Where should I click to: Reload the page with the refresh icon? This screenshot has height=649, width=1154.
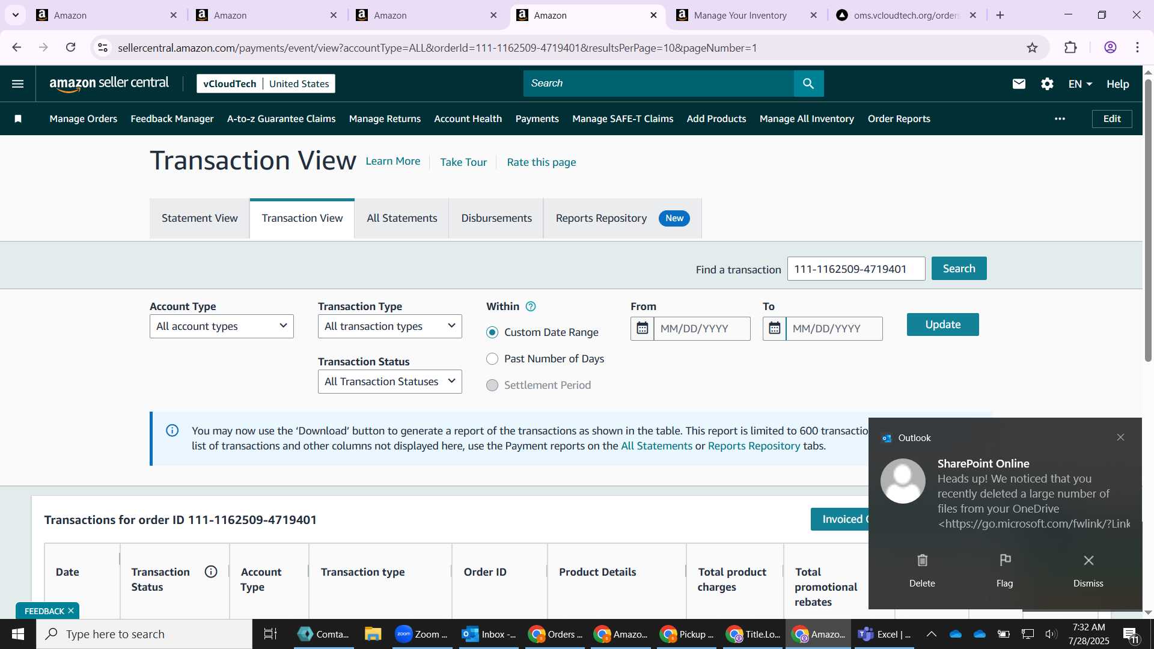70,47
